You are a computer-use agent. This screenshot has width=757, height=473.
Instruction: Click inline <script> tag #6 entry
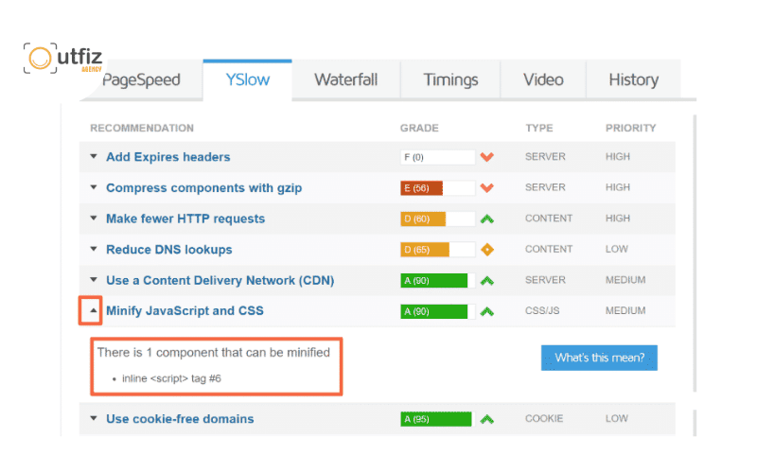pyautogui.click(x=171, y=378)
